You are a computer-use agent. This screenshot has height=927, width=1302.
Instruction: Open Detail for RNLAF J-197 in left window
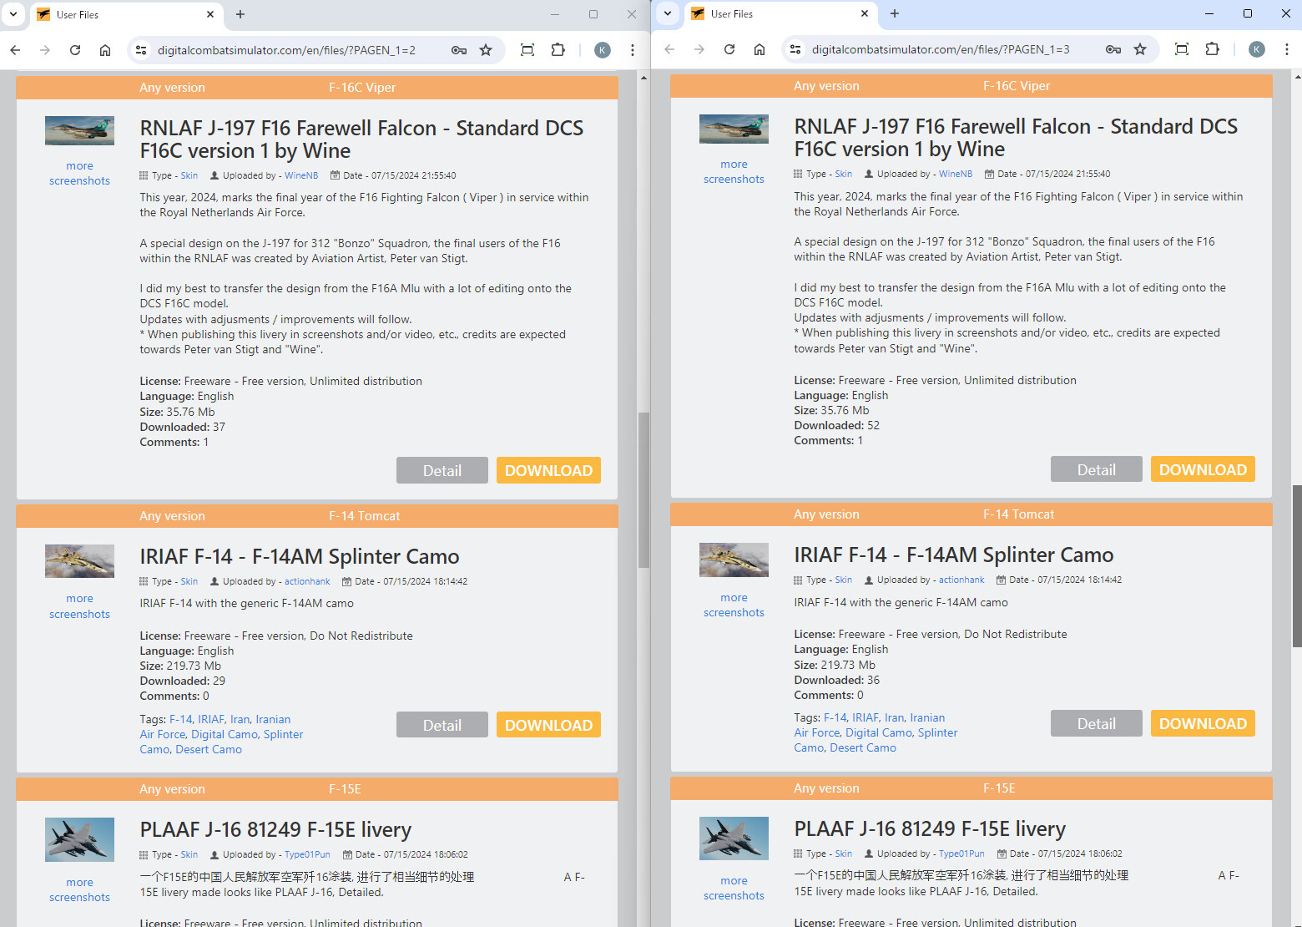[442, 470]
